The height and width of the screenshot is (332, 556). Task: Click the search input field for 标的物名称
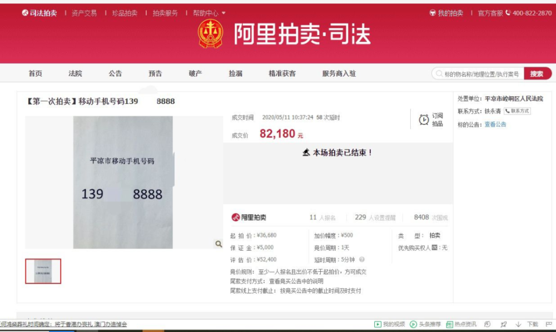click(x=478, y=74)
